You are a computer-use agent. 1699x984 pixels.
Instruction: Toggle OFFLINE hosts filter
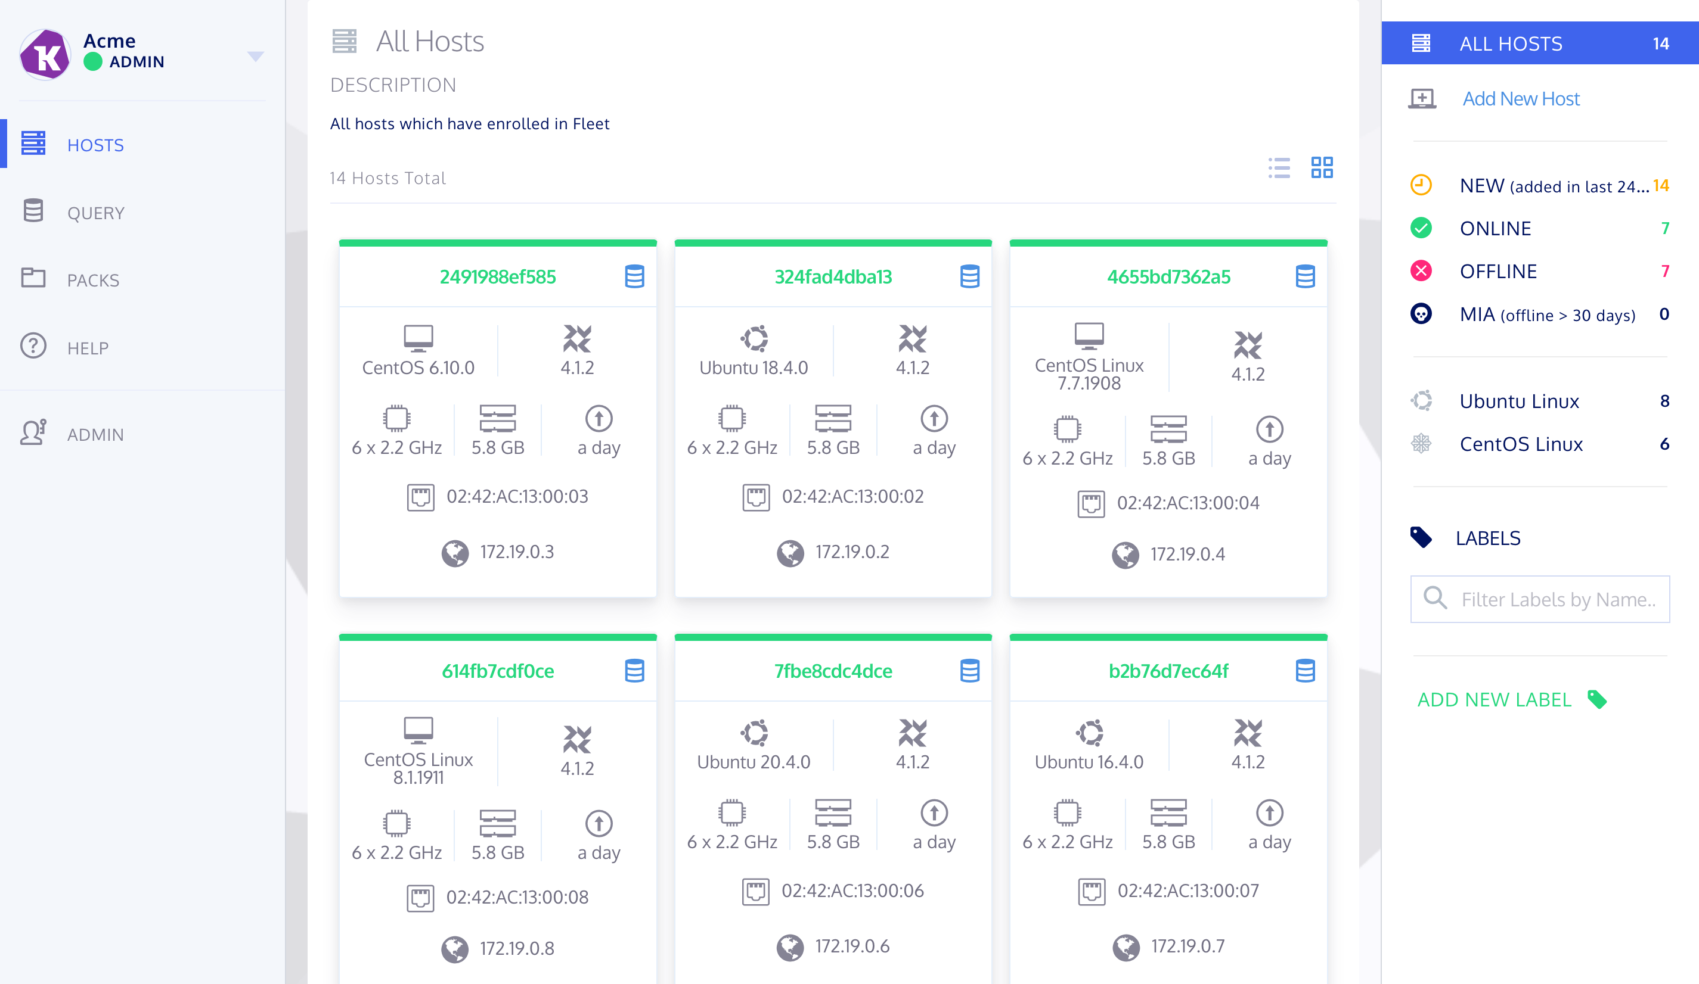(x=1496, y=270)
